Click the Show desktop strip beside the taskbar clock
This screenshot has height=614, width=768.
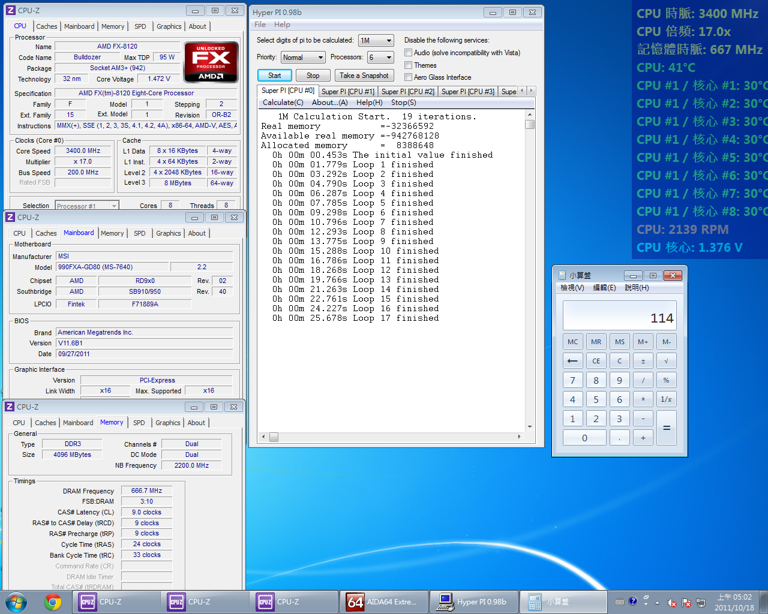click(x=763, y=602)
